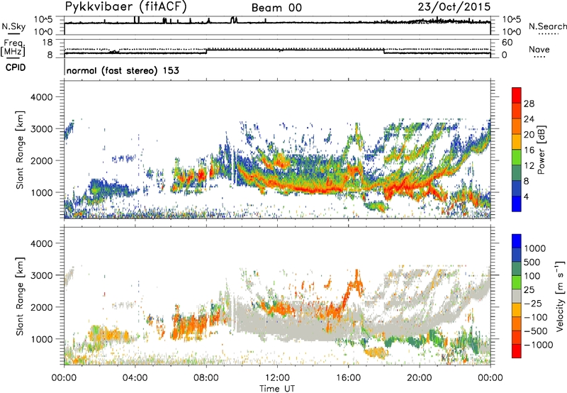Click the '-1000' Velocity scale value
The height and width of the screenshot is (393, 567).
pyautogui.click(x=539, y=345)
